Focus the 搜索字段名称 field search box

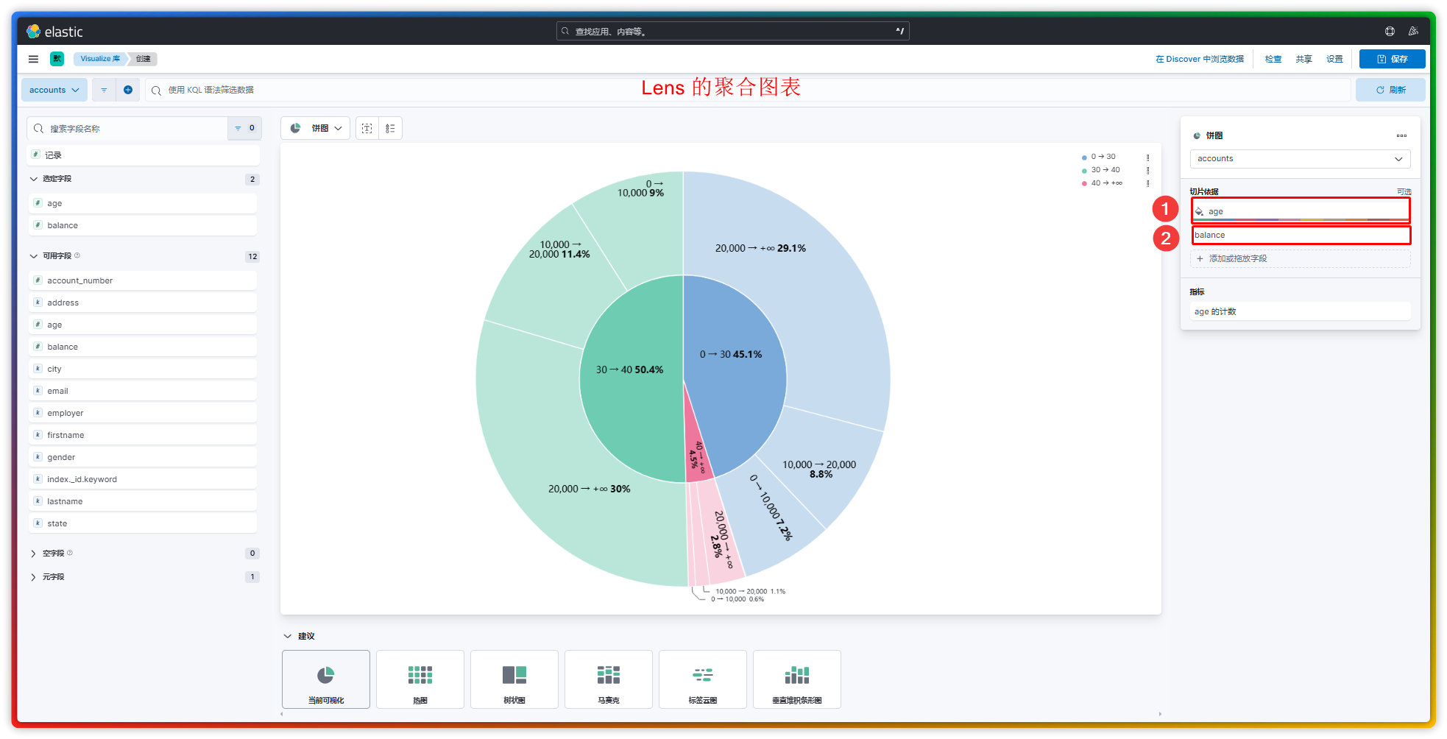(127, 128)
